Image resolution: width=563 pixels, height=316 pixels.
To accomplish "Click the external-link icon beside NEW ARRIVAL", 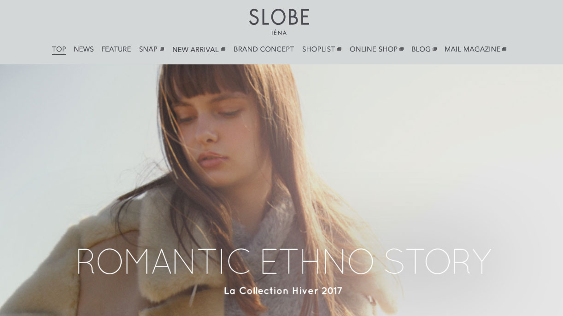I will [x=223, y=49].
